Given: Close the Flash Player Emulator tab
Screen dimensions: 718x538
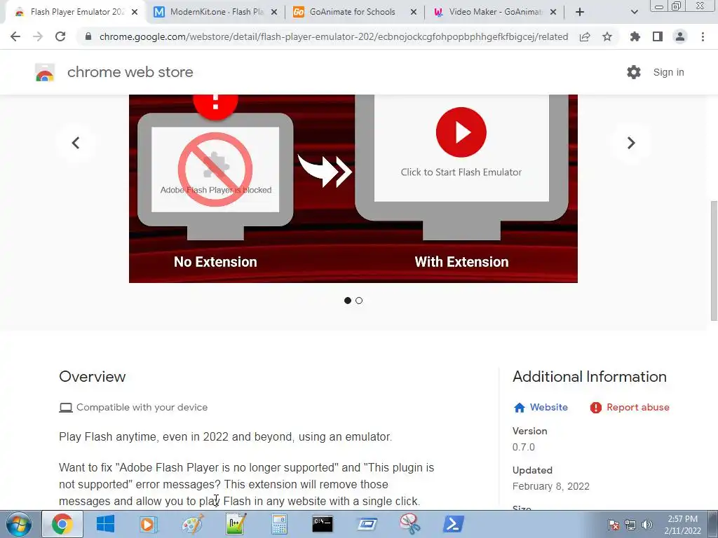Looking at the screenshot, I should [135, 12].
